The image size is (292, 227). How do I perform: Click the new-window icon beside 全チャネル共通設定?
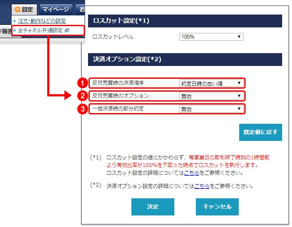tap(67, 31)
